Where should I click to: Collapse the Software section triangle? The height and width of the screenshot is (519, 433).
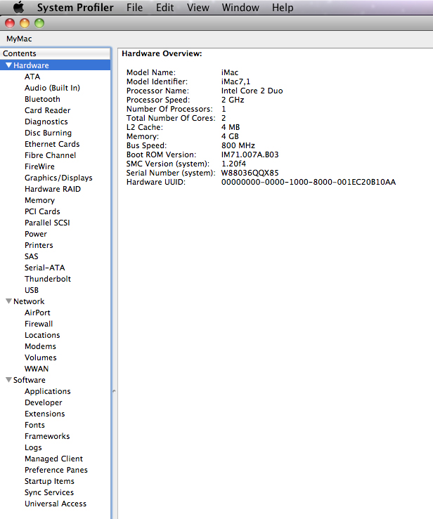[x=9, y=380]
